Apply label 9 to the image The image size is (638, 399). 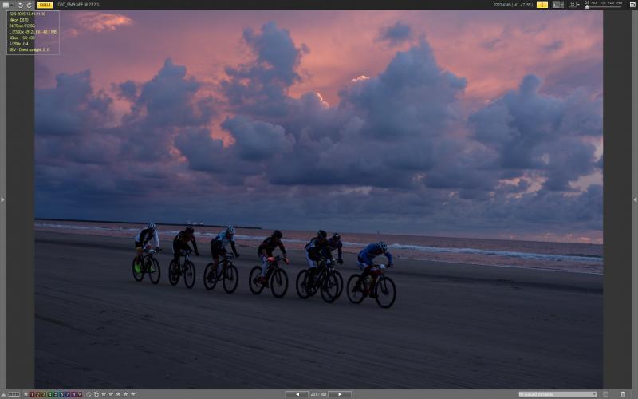[x=80, y=394]
